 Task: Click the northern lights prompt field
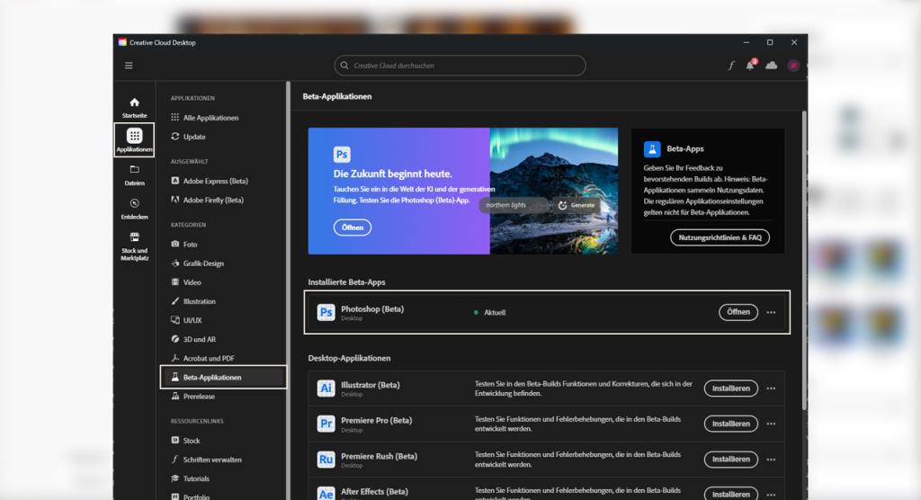[x=514, y=205]
